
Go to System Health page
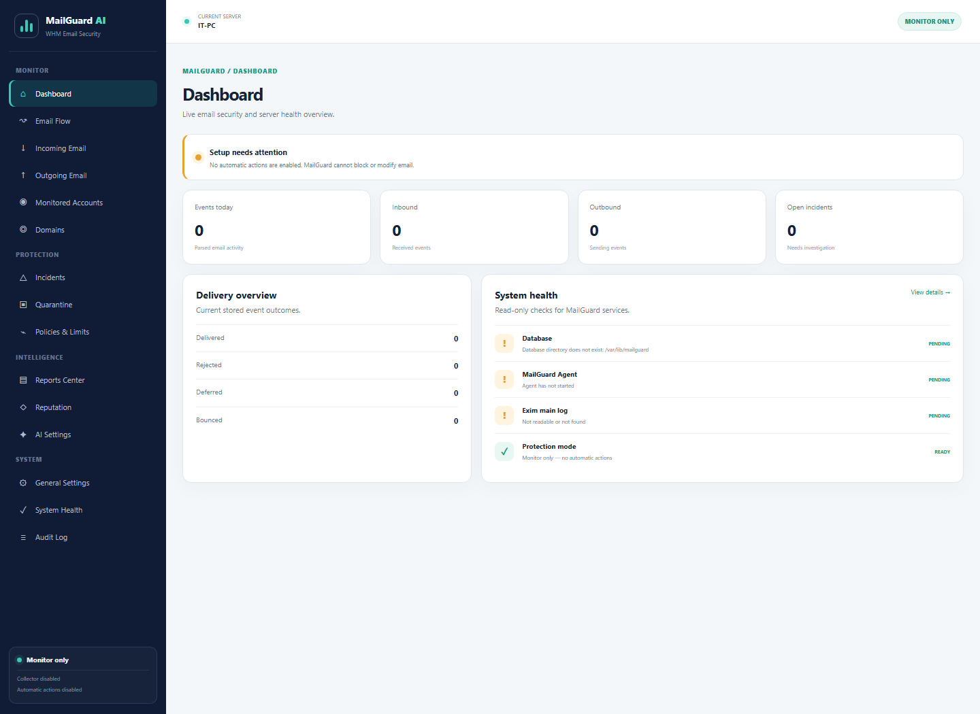(x=83, y=510)
